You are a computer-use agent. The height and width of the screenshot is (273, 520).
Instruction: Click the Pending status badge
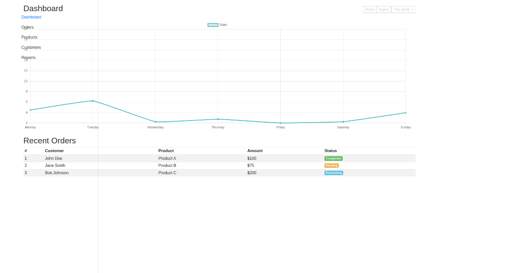tap(331, 166)
